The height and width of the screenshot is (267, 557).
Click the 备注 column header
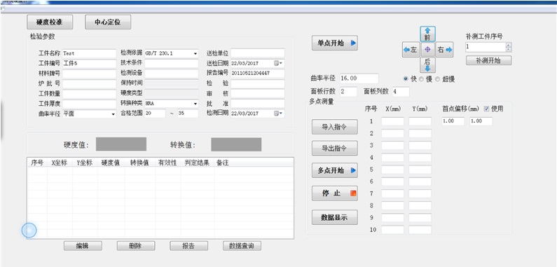222,163
